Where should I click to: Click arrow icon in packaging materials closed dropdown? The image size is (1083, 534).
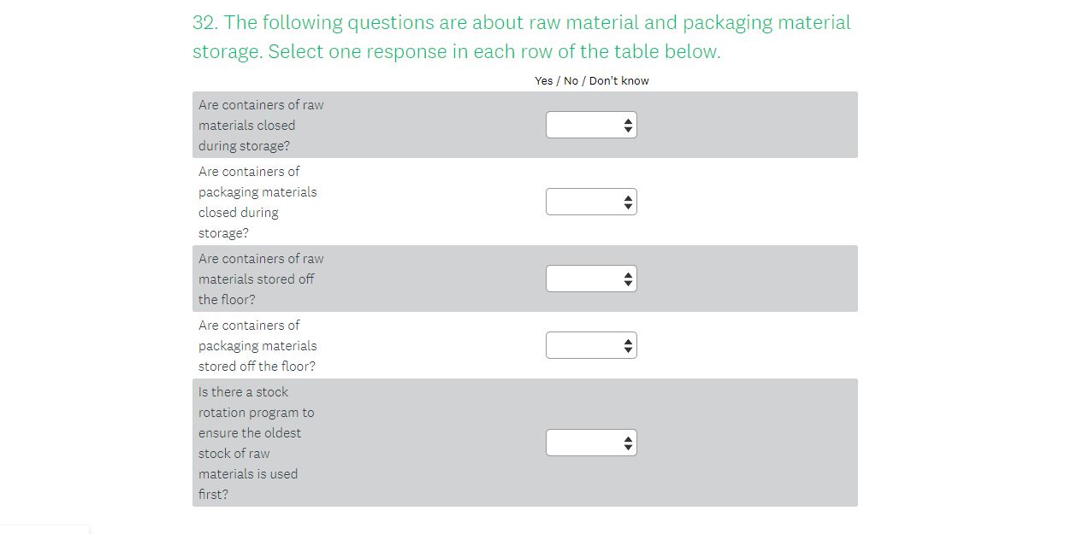coord(629,202)
